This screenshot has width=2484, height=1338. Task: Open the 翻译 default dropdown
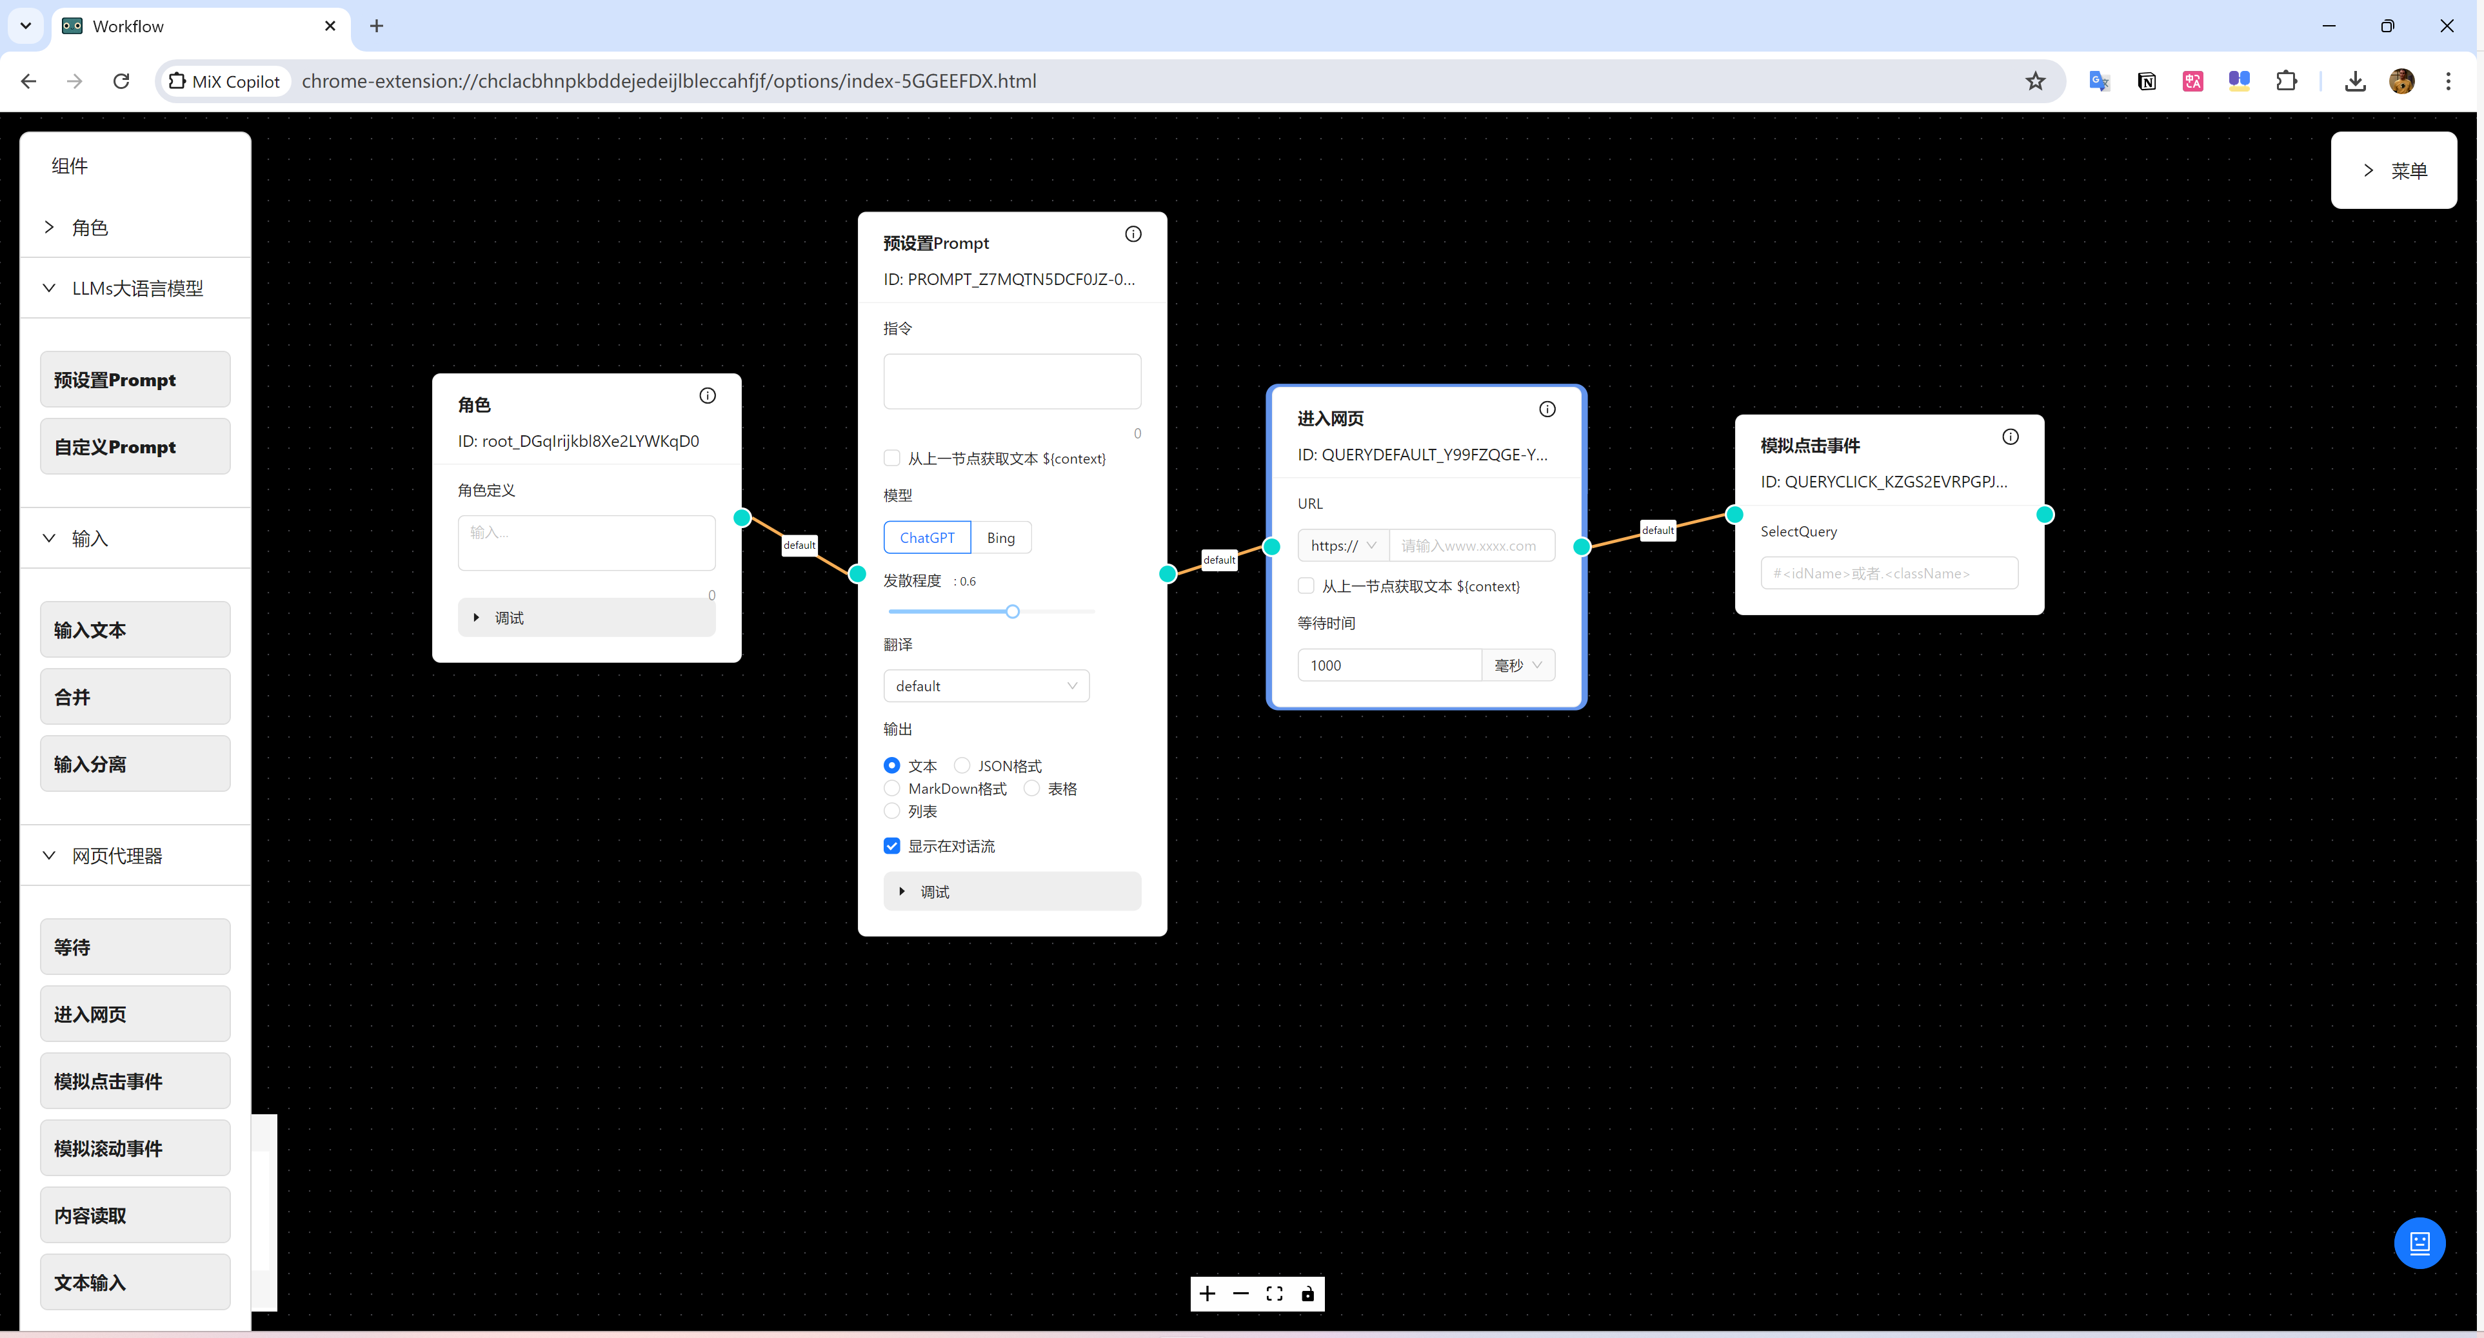(986, 686)
